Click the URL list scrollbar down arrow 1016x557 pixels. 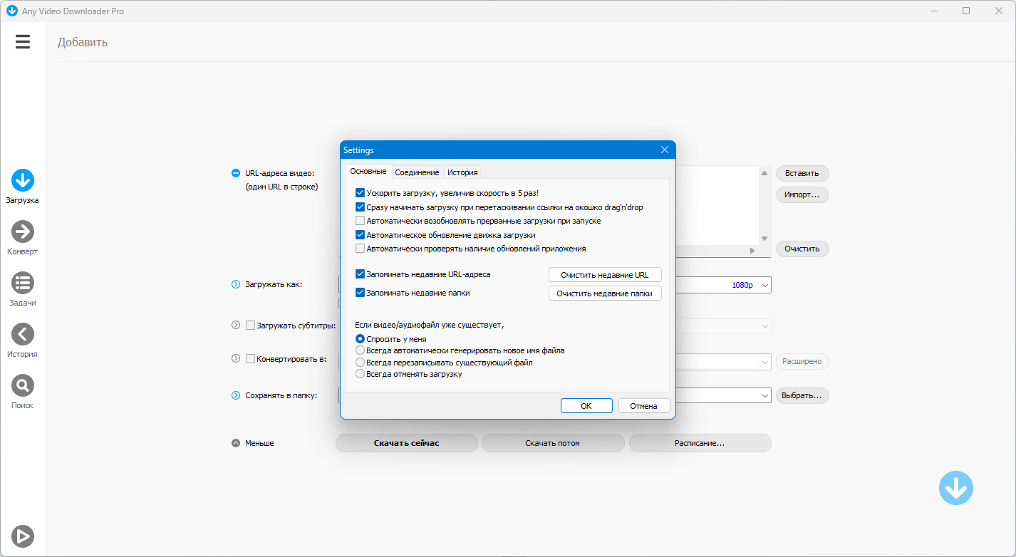[x=764, y=239]
